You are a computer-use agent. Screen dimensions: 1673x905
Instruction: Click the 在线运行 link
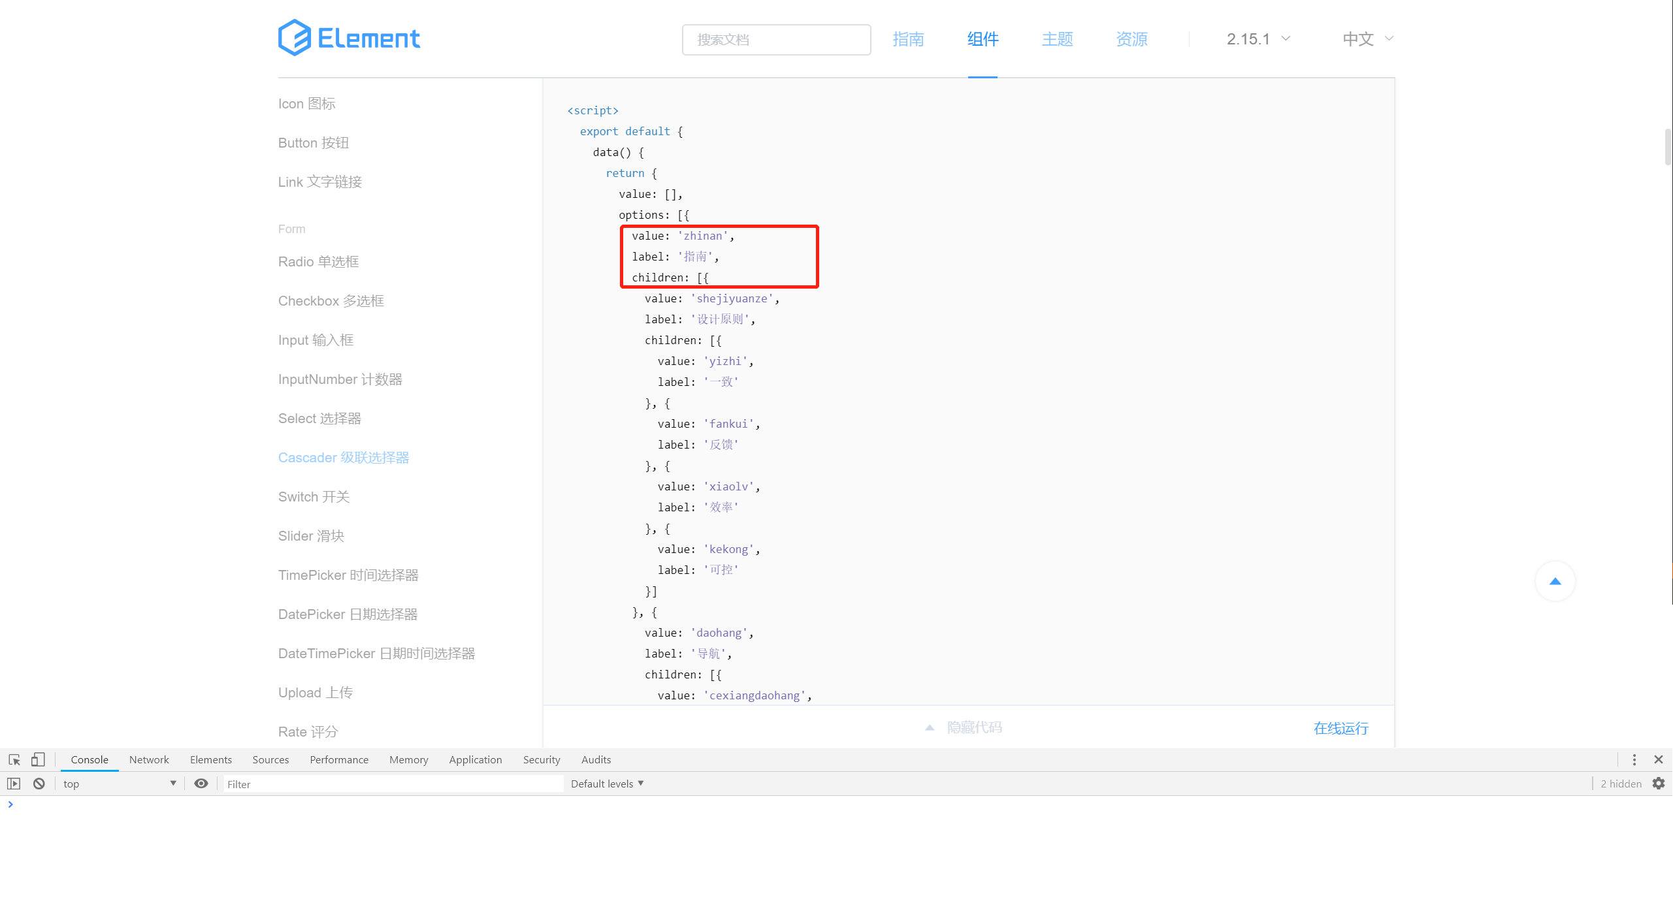1340,728
